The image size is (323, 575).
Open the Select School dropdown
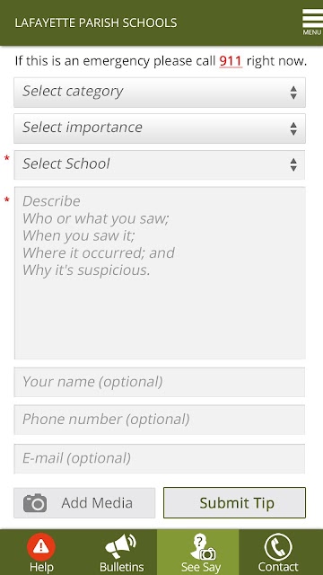click(160, 164)
